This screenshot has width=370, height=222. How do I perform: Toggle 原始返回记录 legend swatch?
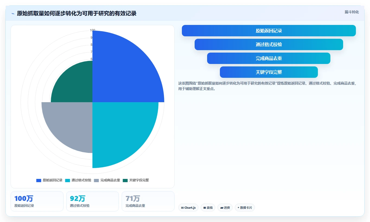tap(39, 180)
